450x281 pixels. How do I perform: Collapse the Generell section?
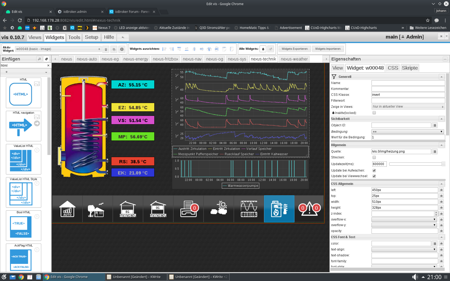442,77
